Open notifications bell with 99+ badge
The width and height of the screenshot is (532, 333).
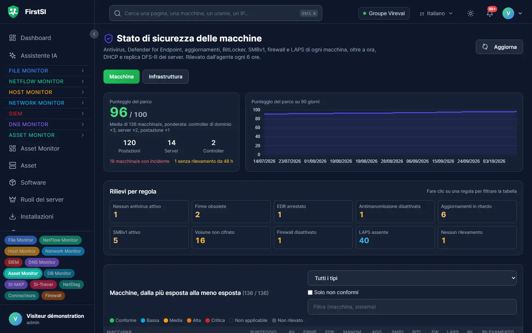coord(490,13)
